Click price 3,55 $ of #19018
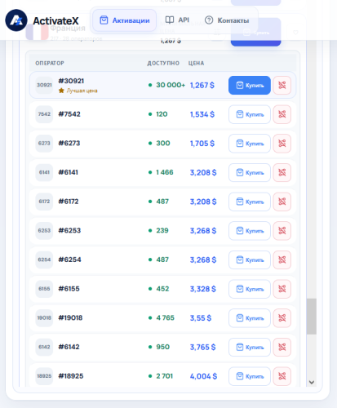This screenshot has height=408, width=337. (x=201, y=318)
